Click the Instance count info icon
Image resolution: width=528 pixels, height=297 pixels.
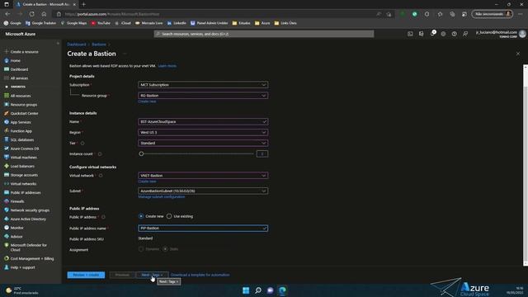(100, 154)
